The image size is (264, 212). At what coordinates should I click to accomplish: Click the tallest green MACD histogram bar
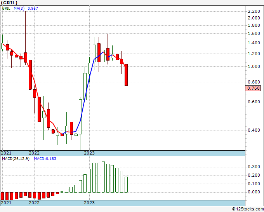coord(103,177)
